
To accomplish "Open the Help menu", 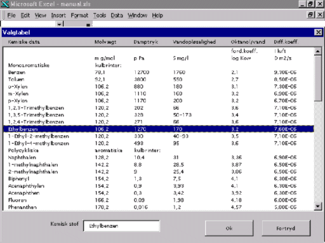I will pos(157,15).
